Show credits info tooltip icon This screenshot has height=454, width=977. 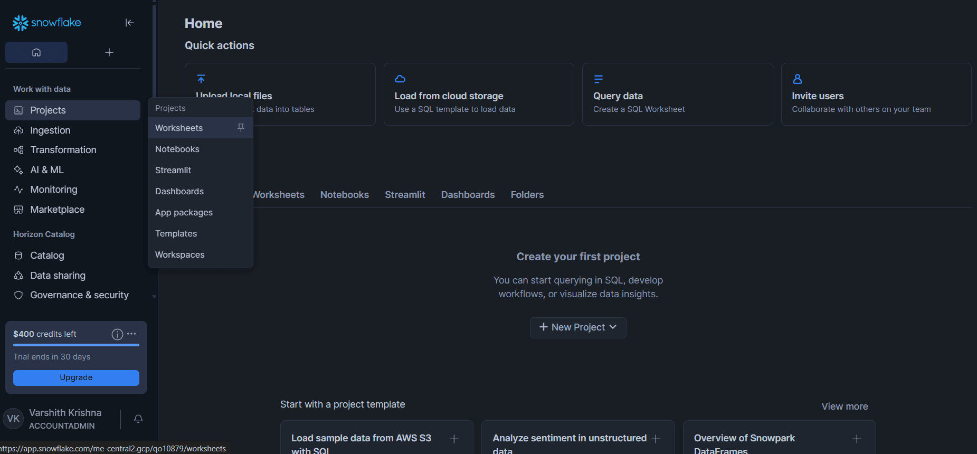117,334
